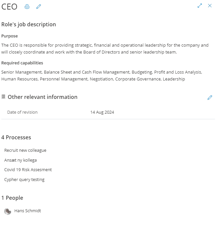The height and width of the screenshot is (227, 218).
Task: Open Hans Schmidt's profile by name
Action: (28, 211)
